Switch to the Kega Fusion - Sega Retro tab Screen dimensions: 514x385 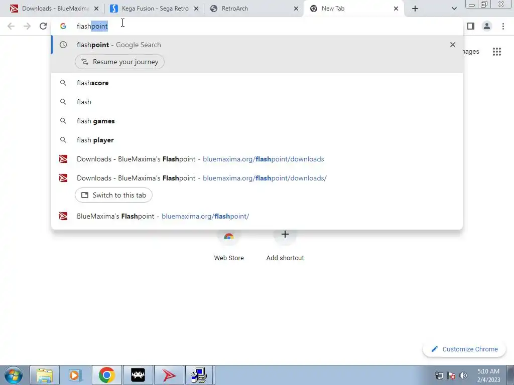[154, 9]
